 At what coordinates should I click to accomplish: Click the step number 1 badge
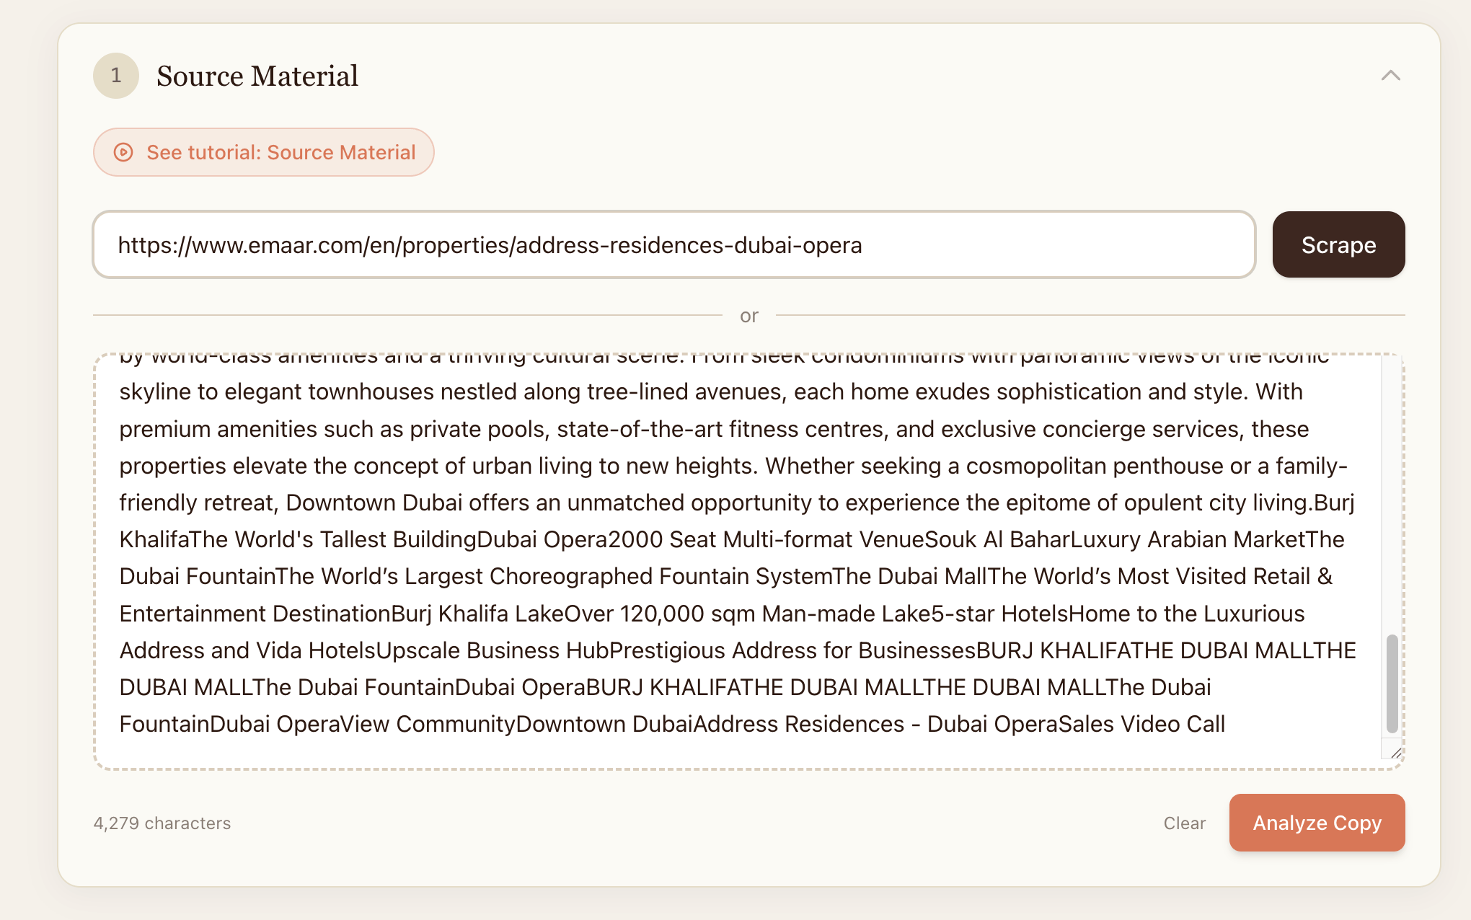(116, 76)
